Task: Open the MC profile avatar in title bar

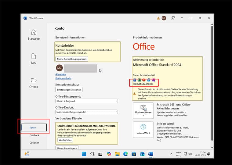Action: click(164, 18)
